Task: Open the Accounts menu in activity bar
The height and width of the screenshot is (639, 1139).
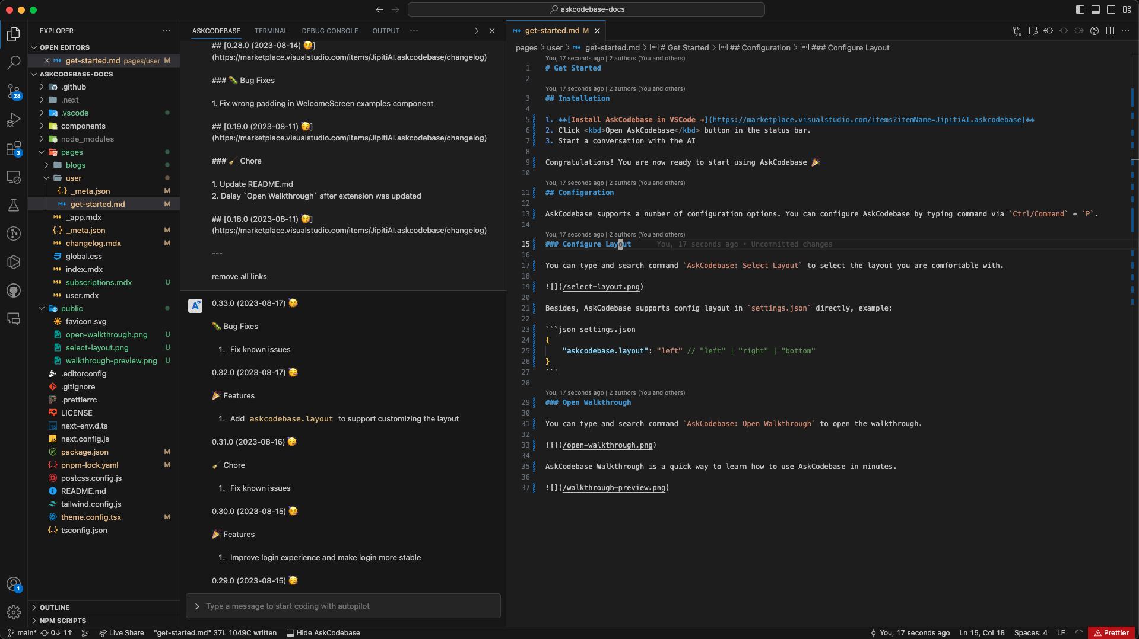Action: (14, 584)
